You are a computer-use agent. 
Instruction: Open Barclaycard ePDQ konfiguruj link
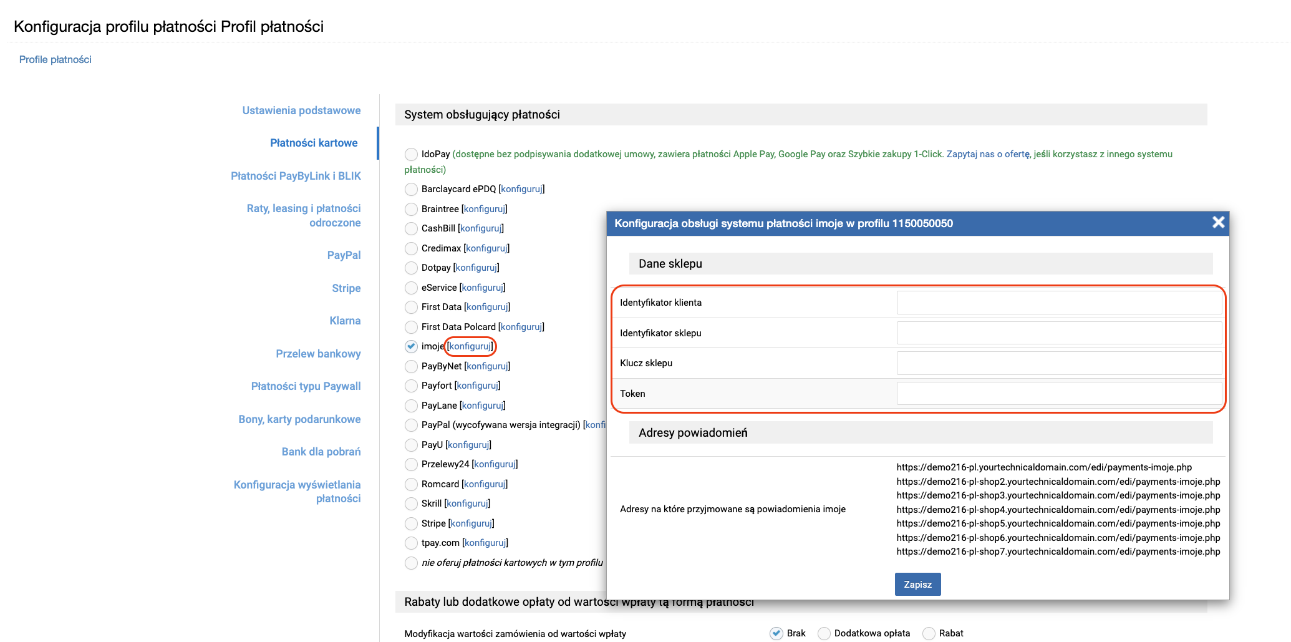pyautogui.click(x=521, y=189)
